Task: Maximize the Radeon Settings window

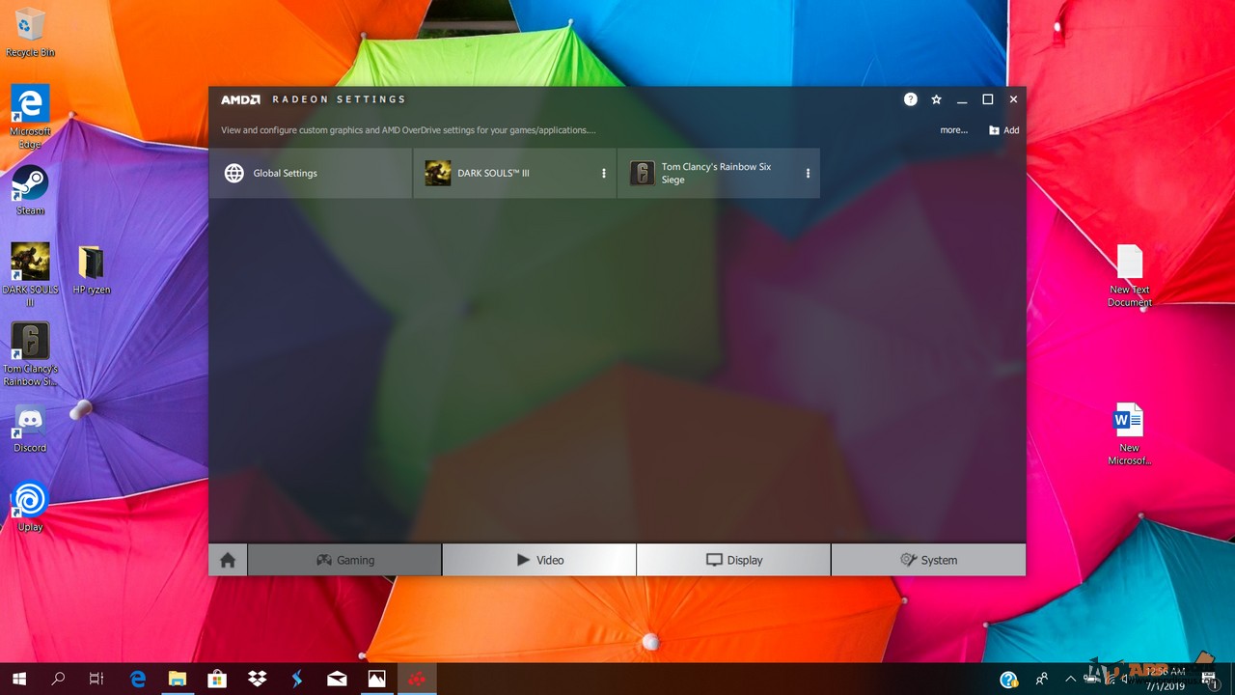Action: click(x=988, y=99)
